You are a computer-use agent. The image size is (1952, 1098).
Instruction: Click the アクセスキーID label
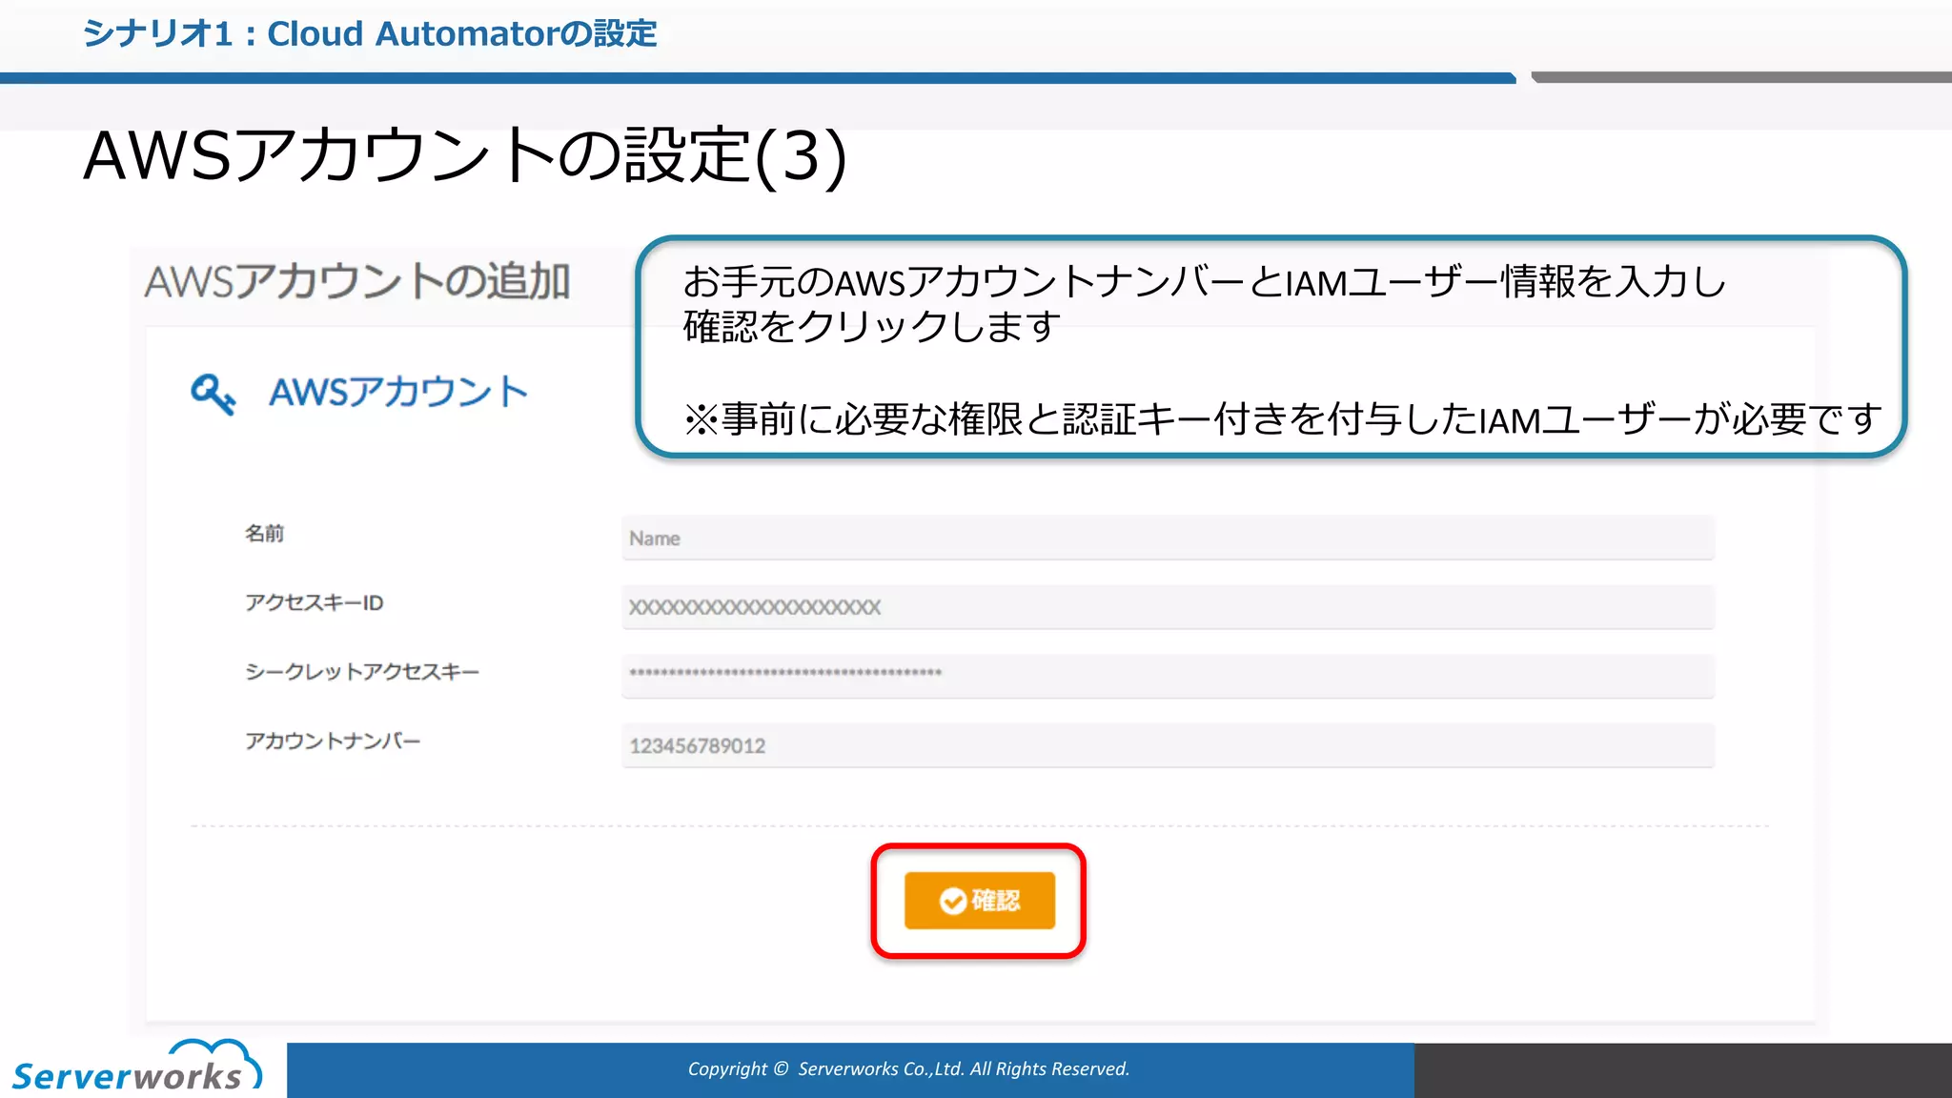pyautogui.click(x=314, y=602)
